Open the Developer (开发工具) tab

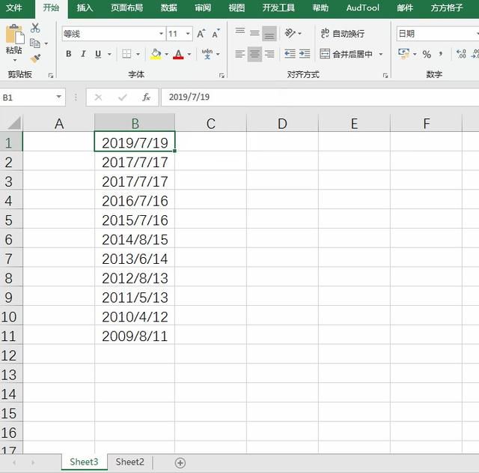278,7
